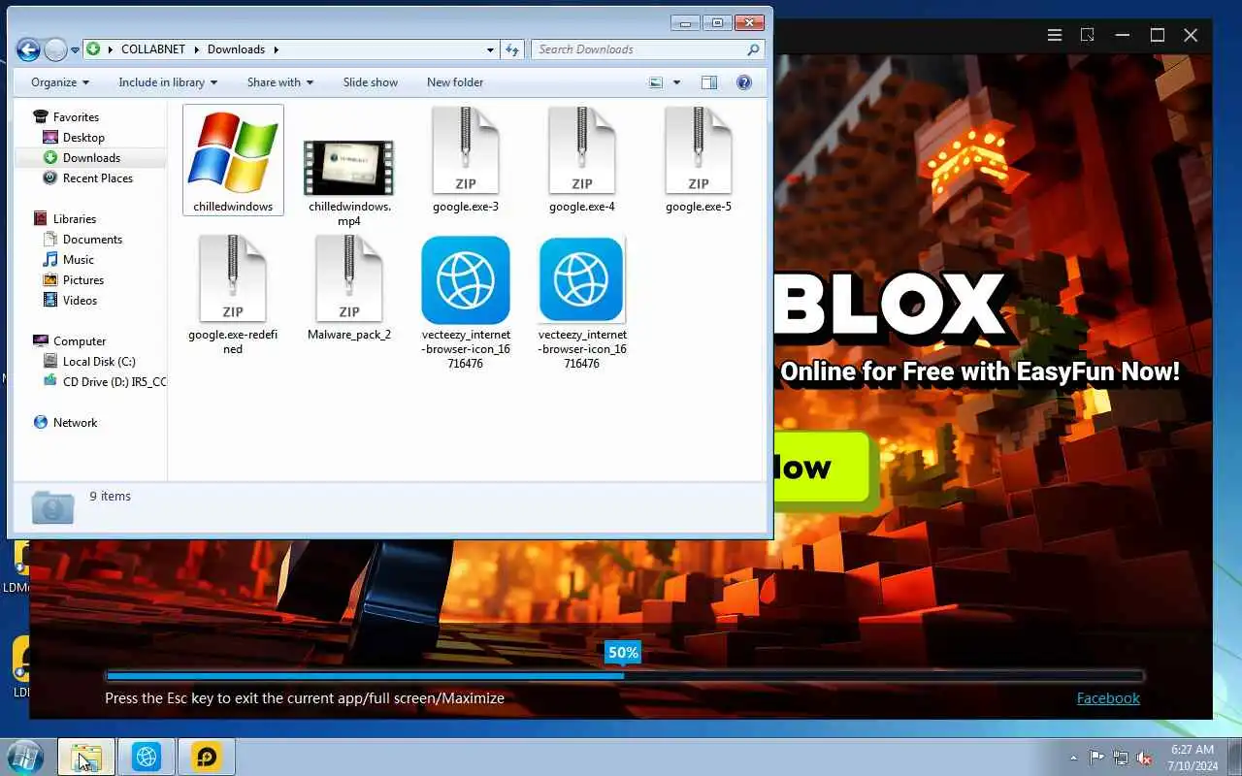Start Slide show

[371, 82]
